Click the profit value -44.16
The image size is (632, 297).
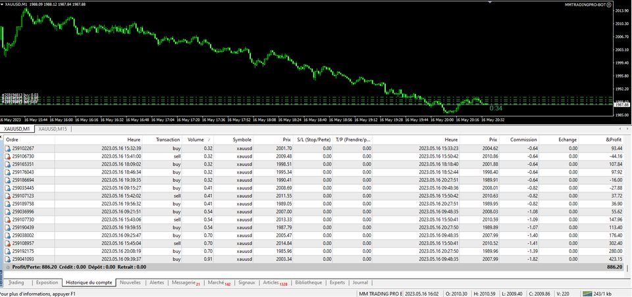click(x=616, y=156)
